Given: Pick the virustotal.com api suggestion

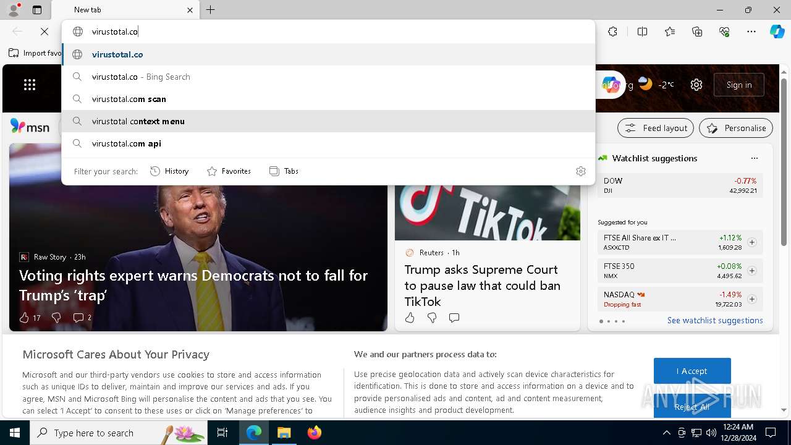Looking at the screenshot, I should coord(328,143).
